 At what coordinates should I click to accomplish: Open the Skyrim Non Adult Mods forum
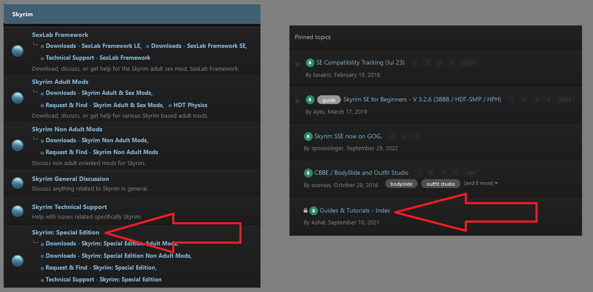[67, 129]
